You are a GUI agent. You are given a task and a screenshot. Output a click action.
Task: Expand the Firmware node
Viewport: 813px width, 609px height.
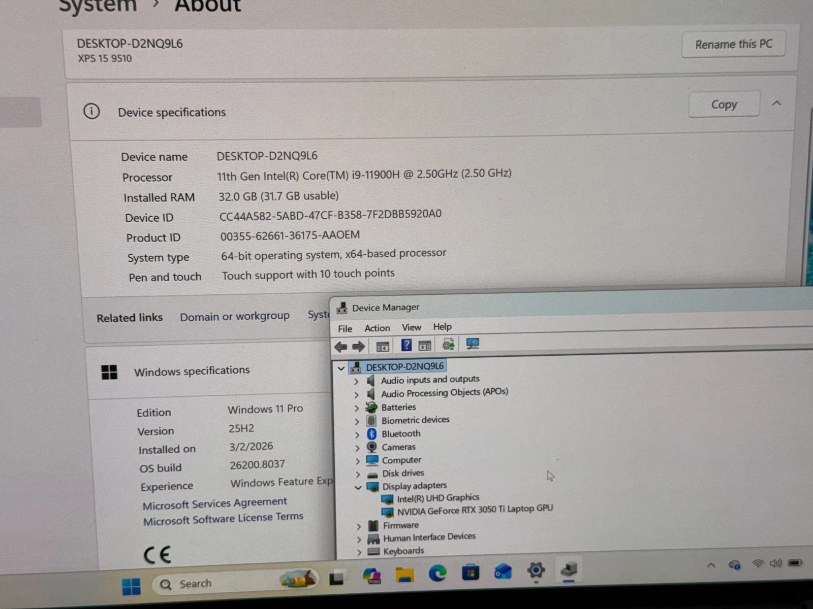(359, 526)
